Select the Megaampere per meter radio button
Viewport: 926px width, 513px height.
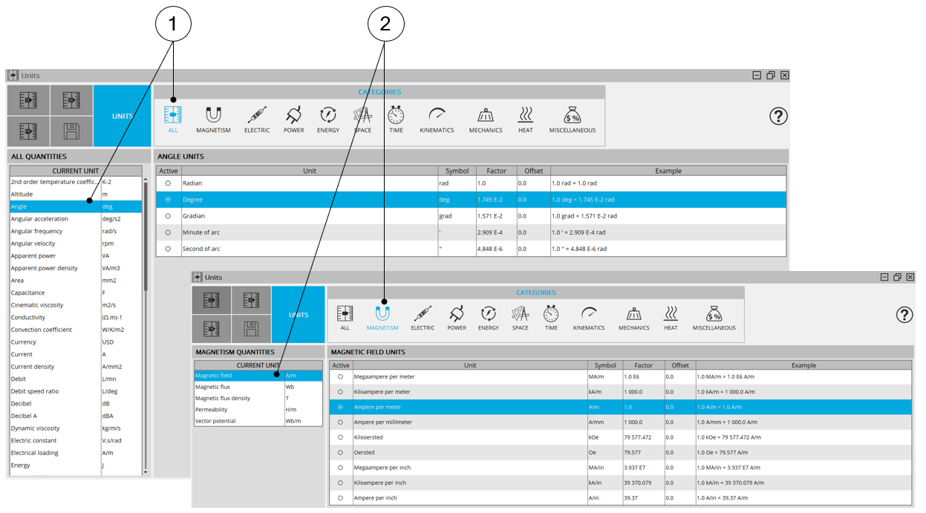coord(341,377)
